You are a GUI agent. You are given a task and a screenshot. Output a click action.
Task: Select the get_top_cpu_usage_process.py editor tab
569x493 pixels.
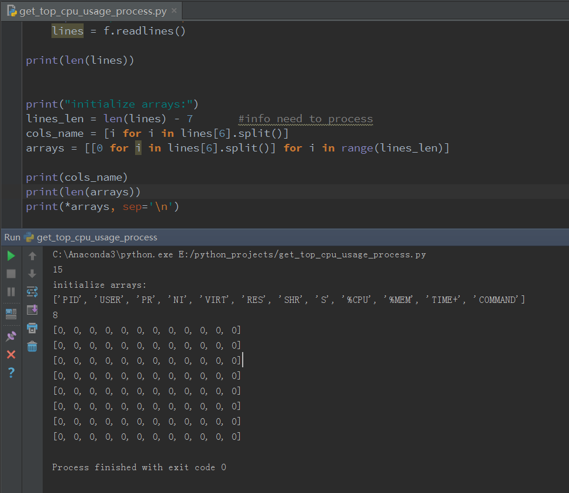92,11
